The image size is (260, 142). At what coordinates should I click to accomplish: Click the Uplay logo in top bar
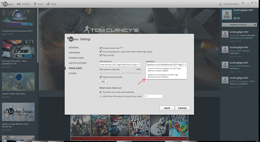pyautogui.click(x=7, y=4)
